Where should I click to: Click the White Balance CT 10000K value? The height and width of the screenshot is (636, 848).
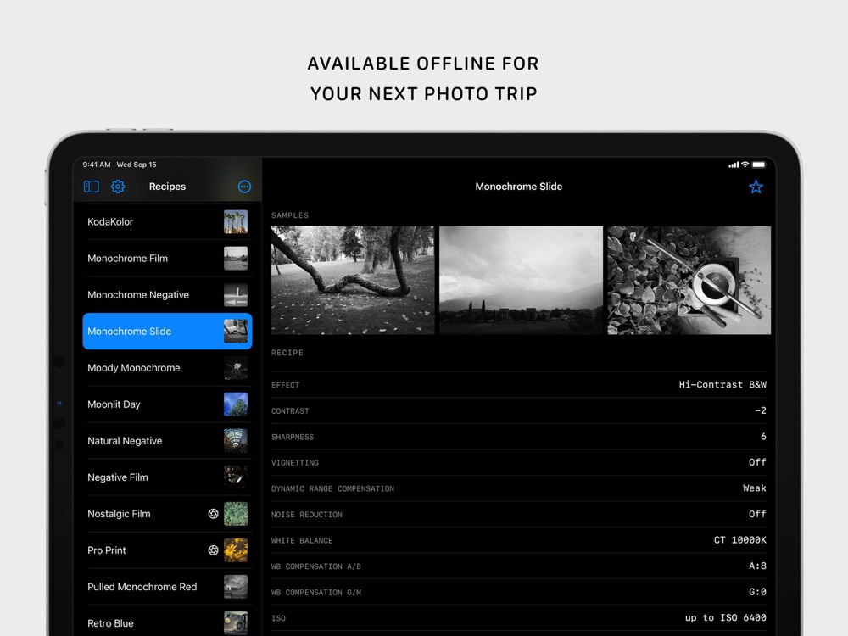(739, 540)
